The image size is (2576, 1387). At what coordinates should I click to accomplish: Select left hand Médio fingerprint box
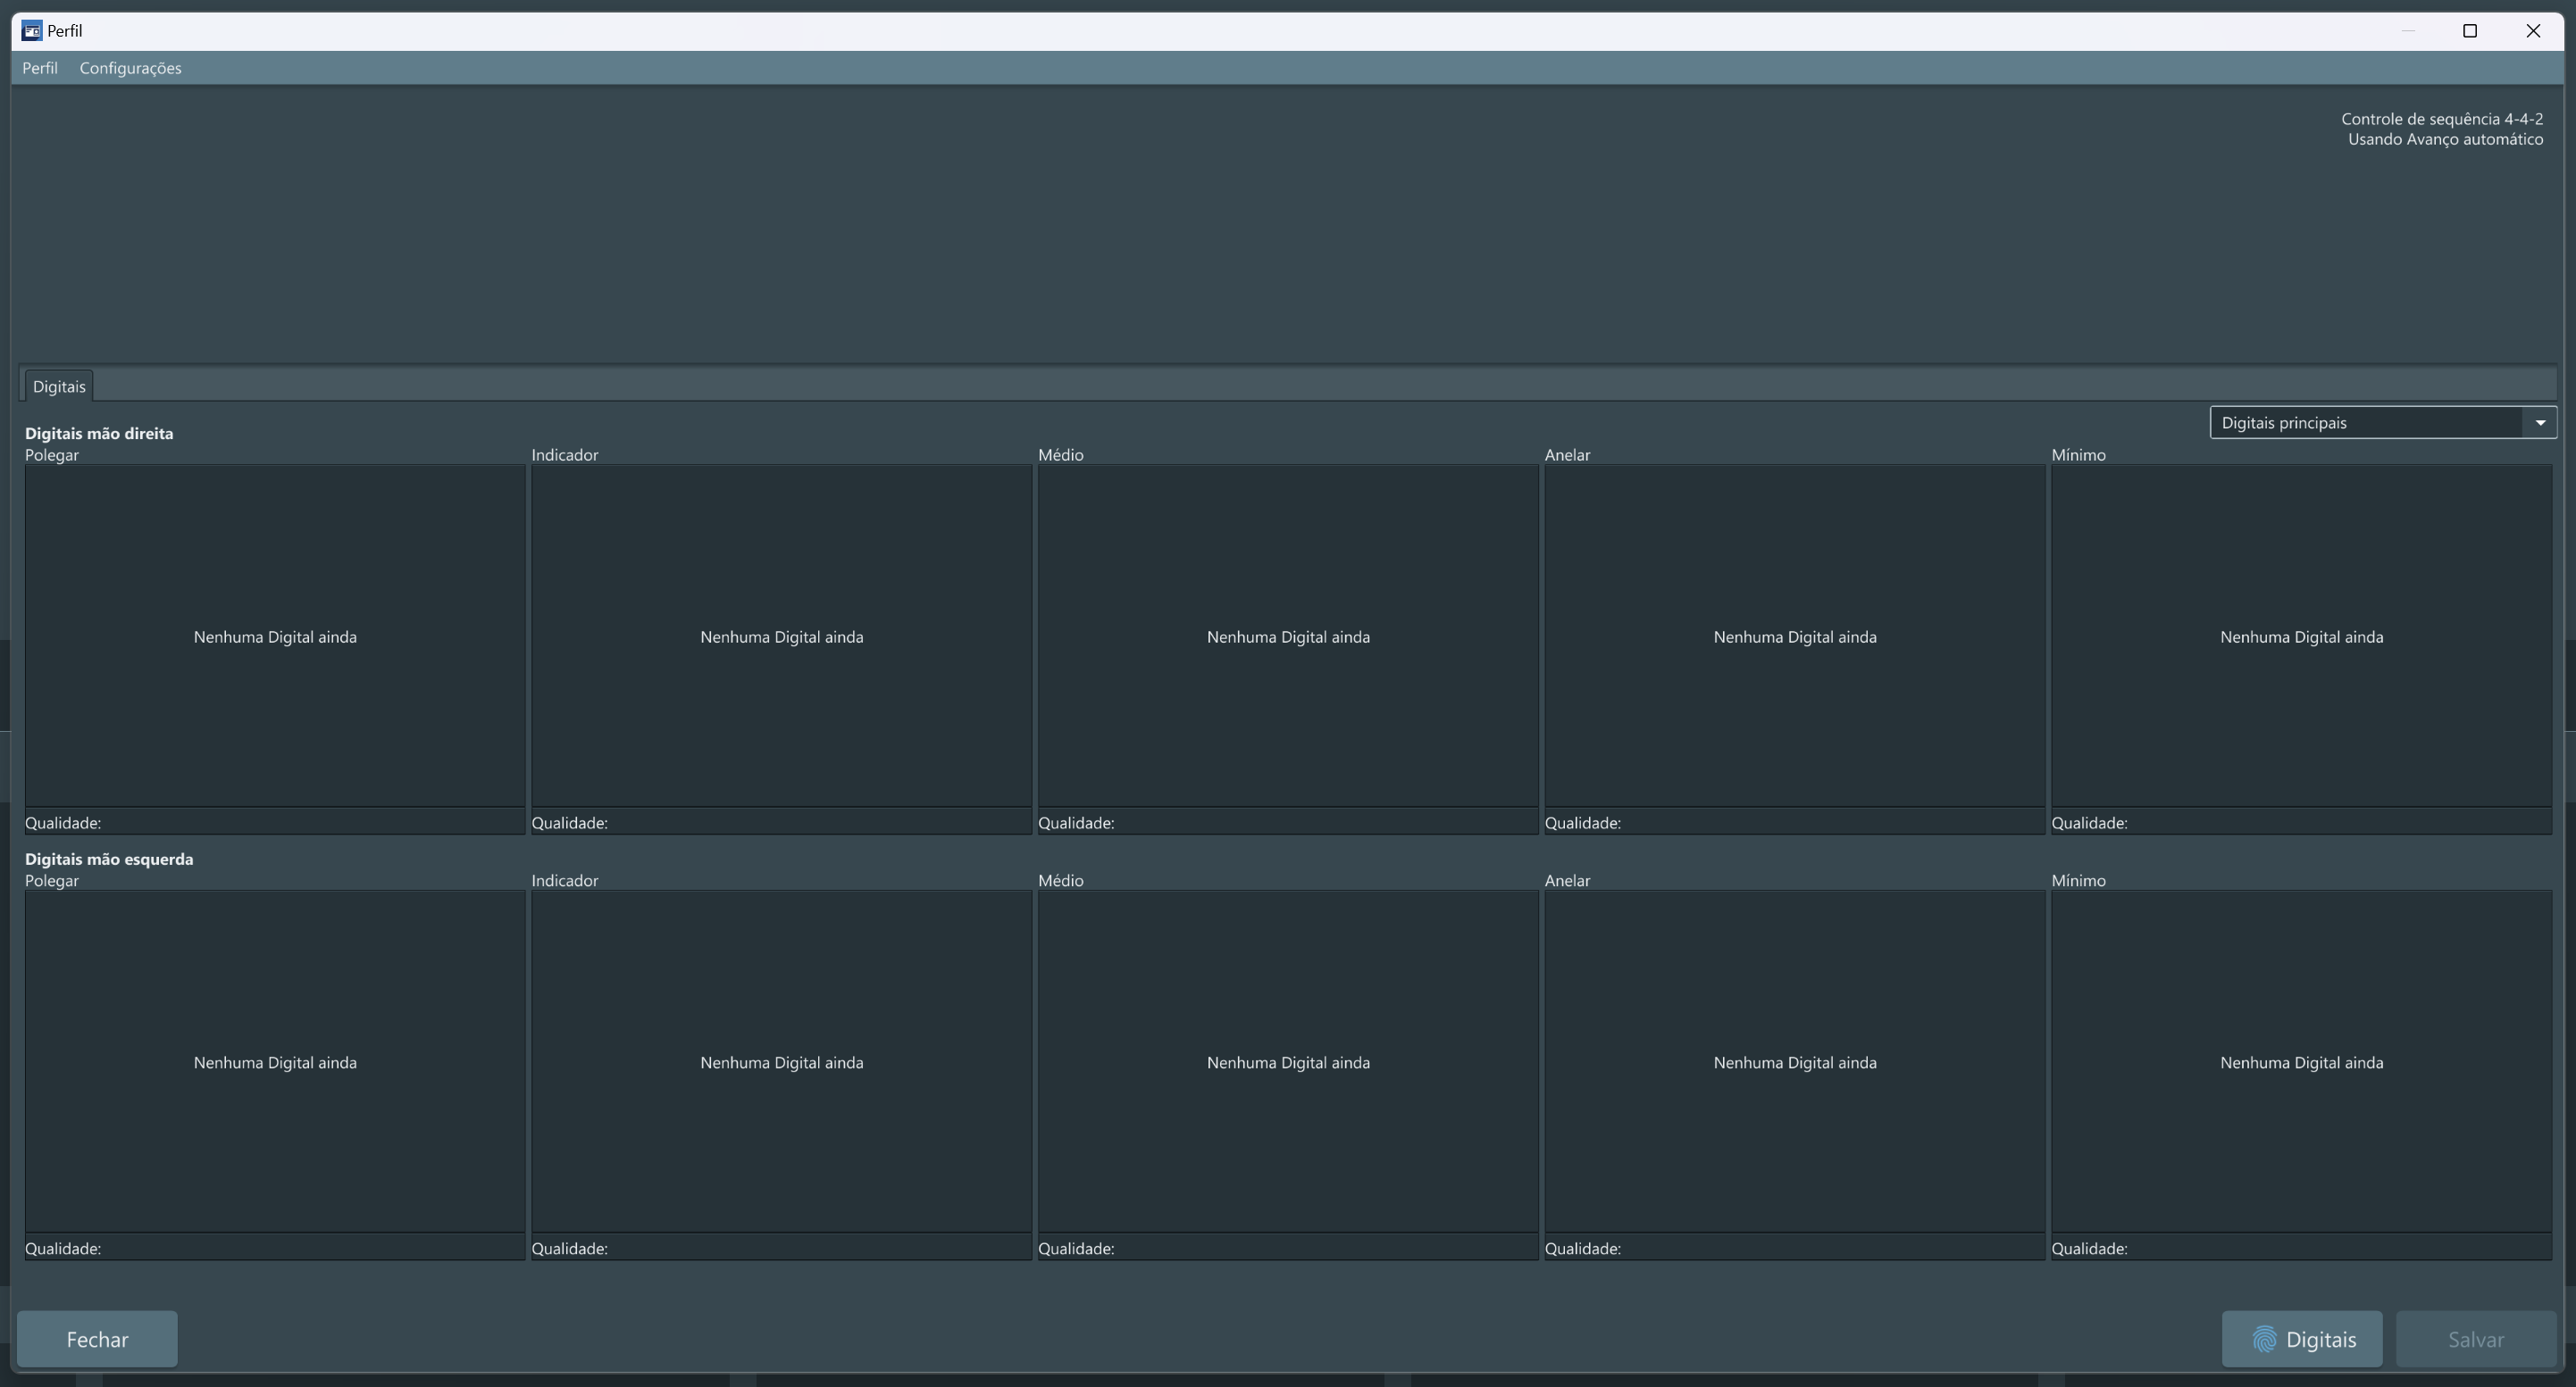(1288, 1062)
